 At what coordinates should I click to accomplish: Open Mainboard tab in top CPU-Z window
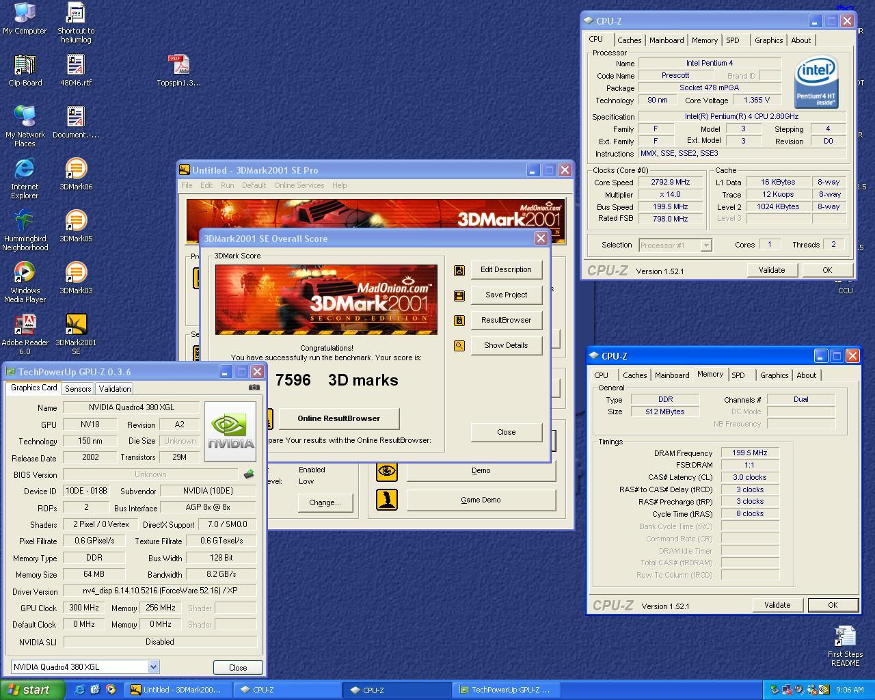pyautogui.click(x=667, y=40)
